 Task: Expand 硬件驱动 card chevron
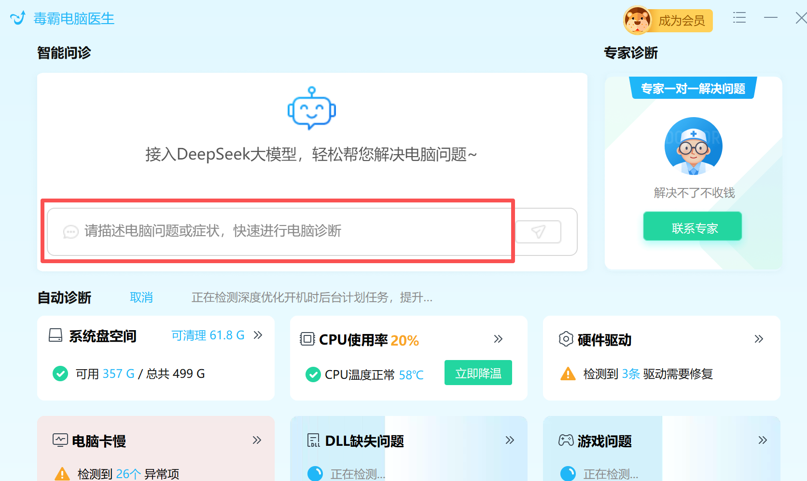(759, 339)
